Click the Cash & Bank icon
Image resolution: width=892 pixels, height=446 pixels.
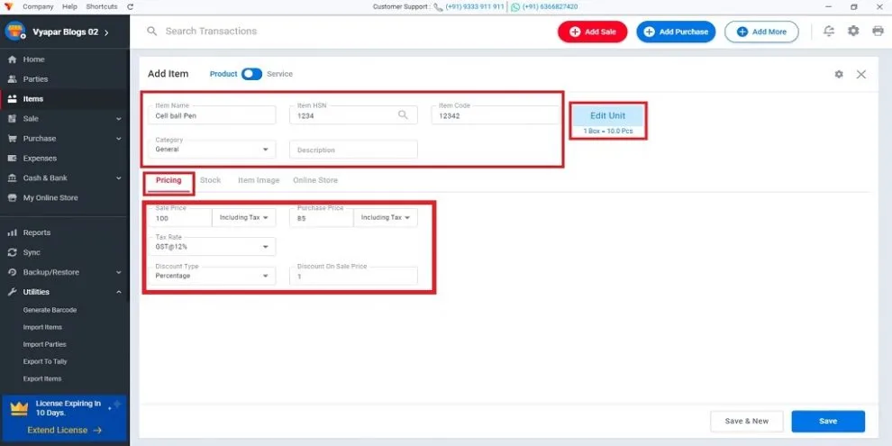click(12, 178)
